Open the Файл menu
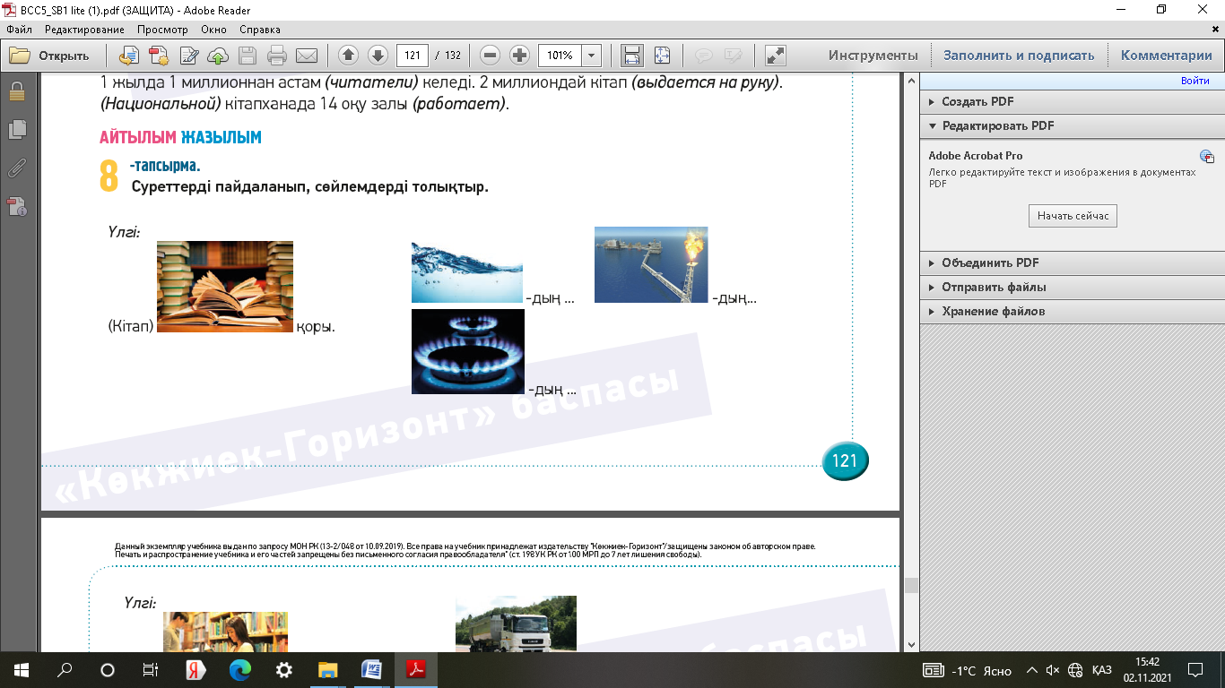Viewport: 1225px width, 688px height. 19,30
